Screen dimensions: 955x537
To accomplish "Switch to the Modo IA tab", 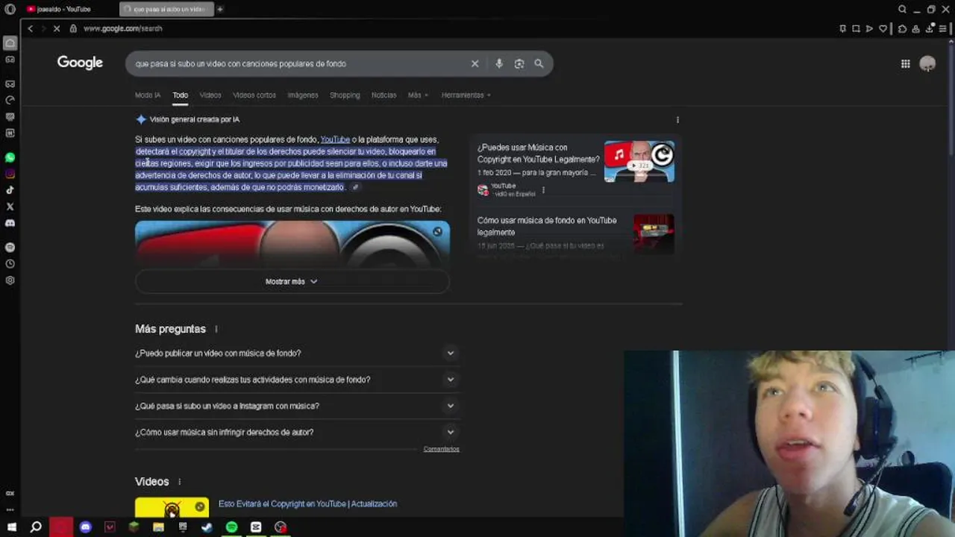I will (148, 95).
